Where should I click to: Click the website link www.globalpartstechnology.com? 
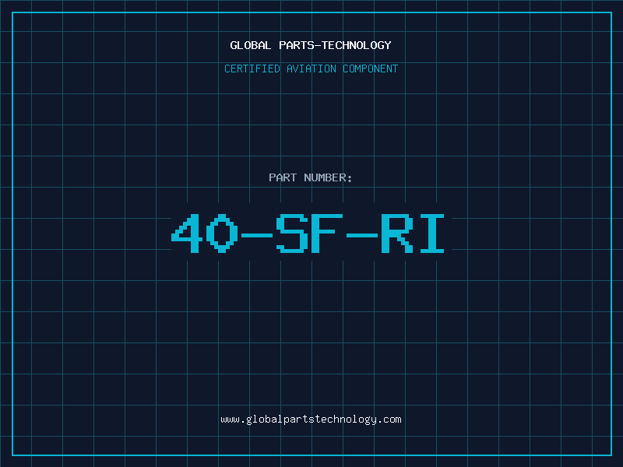click(x=311, y=420)
